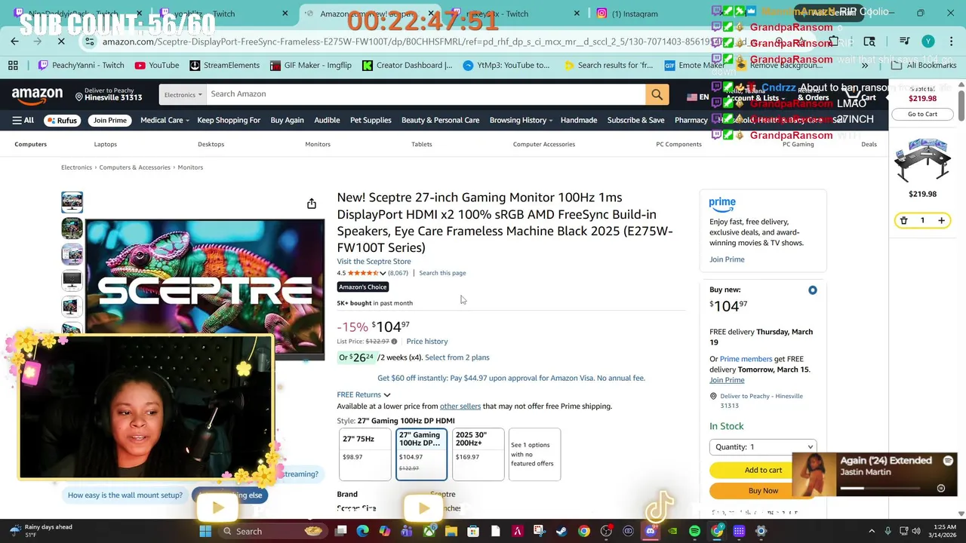The width and height of the screenshot is (966, 543).
Task: Select the first product thumbnail image
Action: (x=72, y=202)
